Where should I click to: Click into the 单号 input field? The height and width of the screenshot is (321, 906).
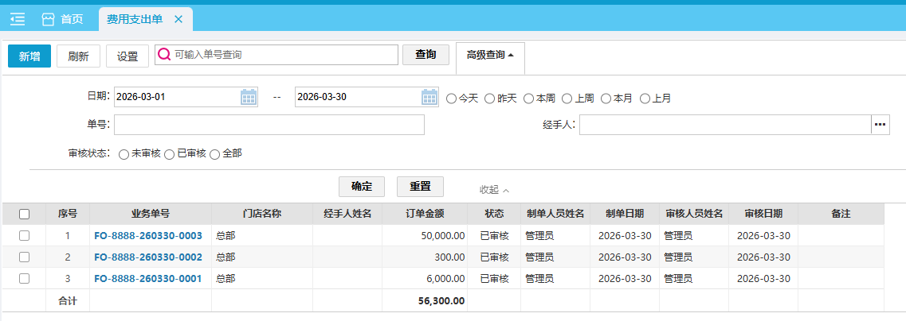pyautogui.click(x=269, y=125)
